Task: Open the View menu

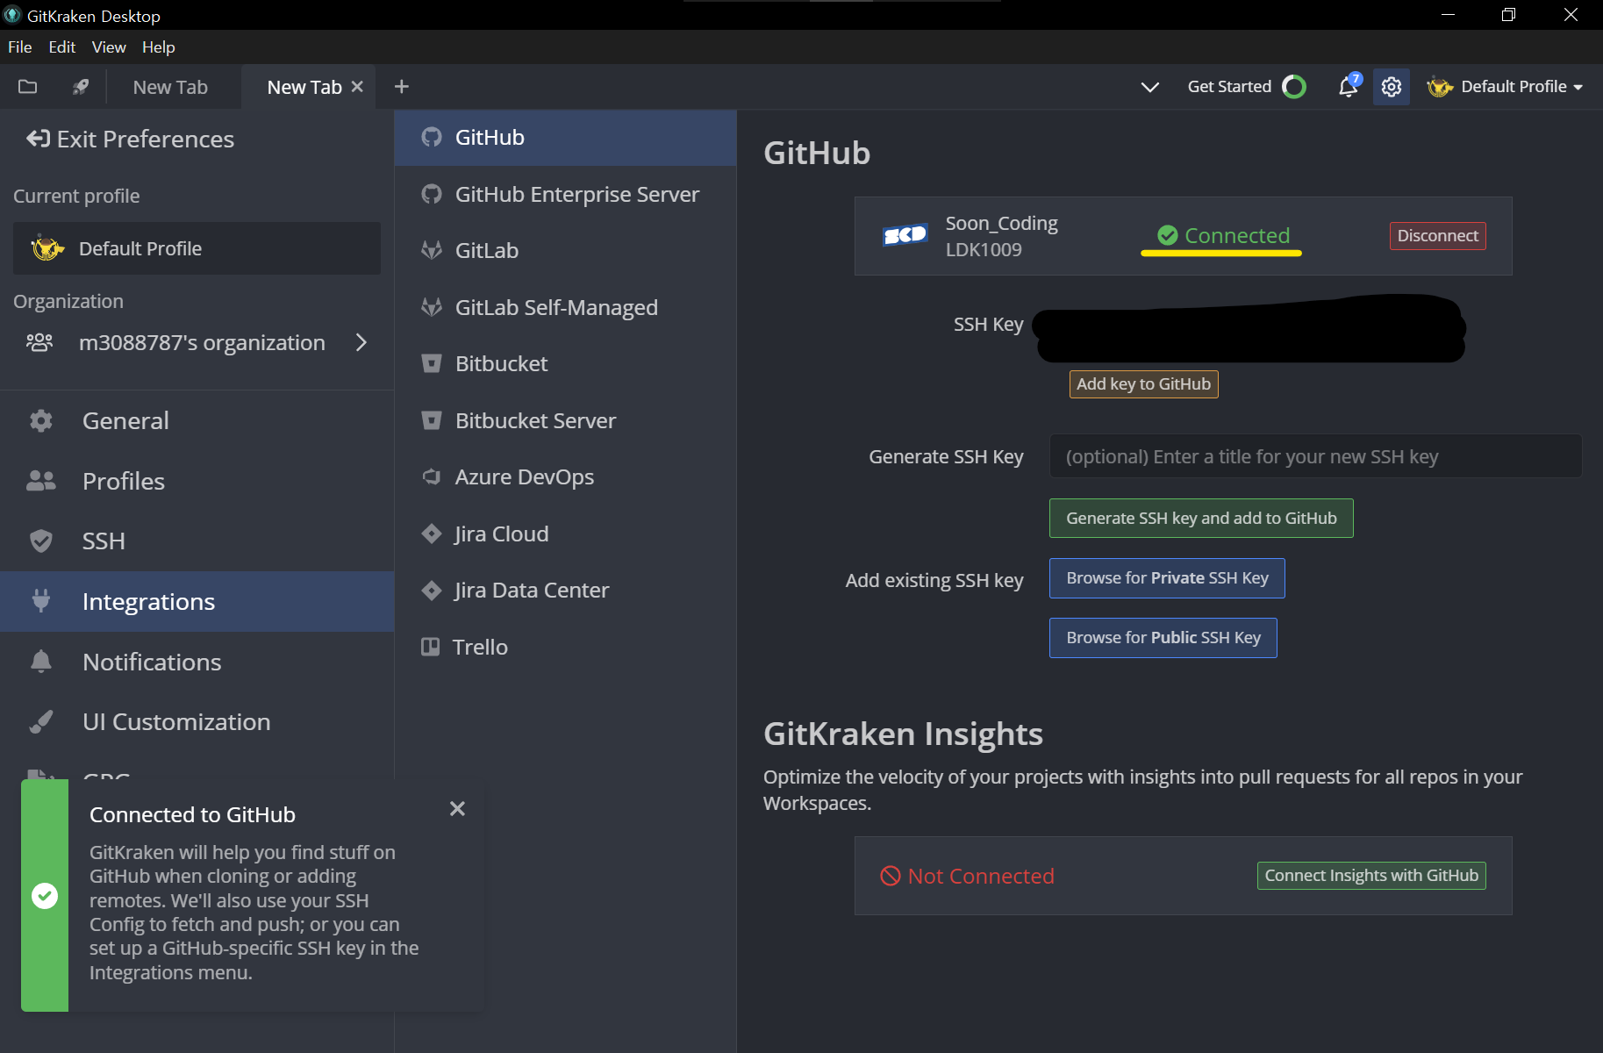Action: (109, 47)
